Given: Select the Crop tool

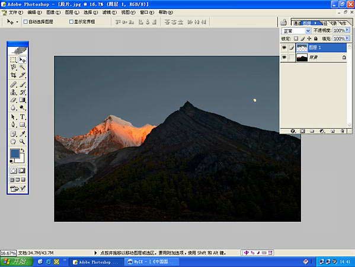Looking at the screenshot, I should (13, 75).
